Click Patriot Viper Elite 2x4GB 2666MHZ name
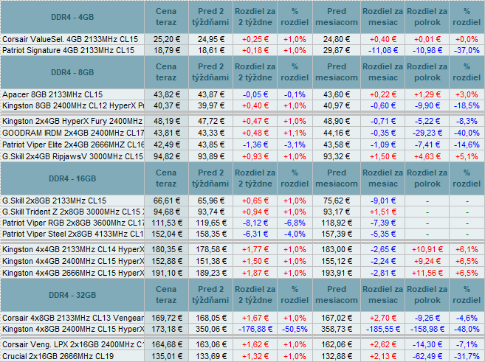 (x=73, y=145)
